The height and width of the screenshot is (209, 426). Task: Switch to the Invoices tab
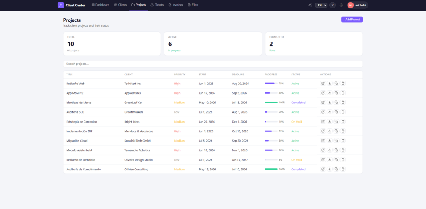click(x=175, y=5)
